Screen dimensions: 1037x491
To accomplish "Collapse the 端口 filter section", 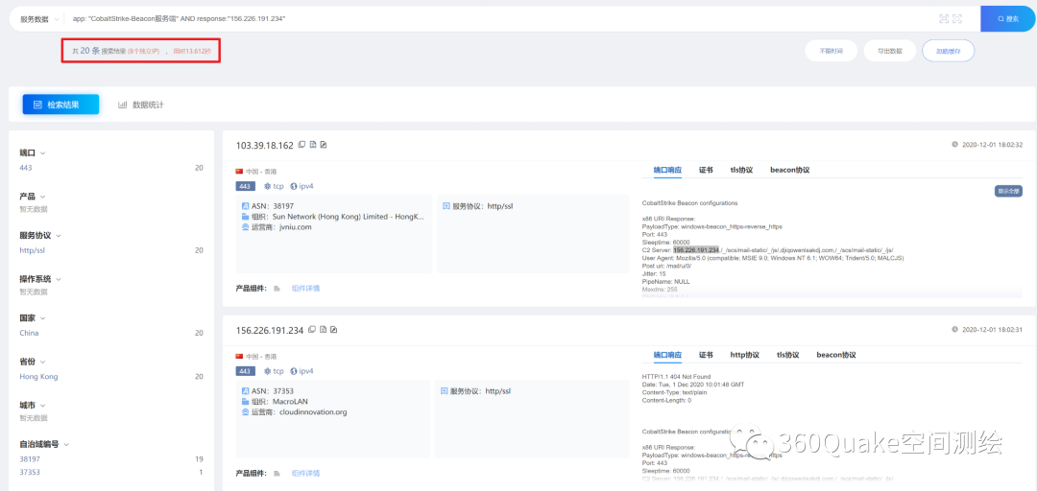I will click(43, 152).
